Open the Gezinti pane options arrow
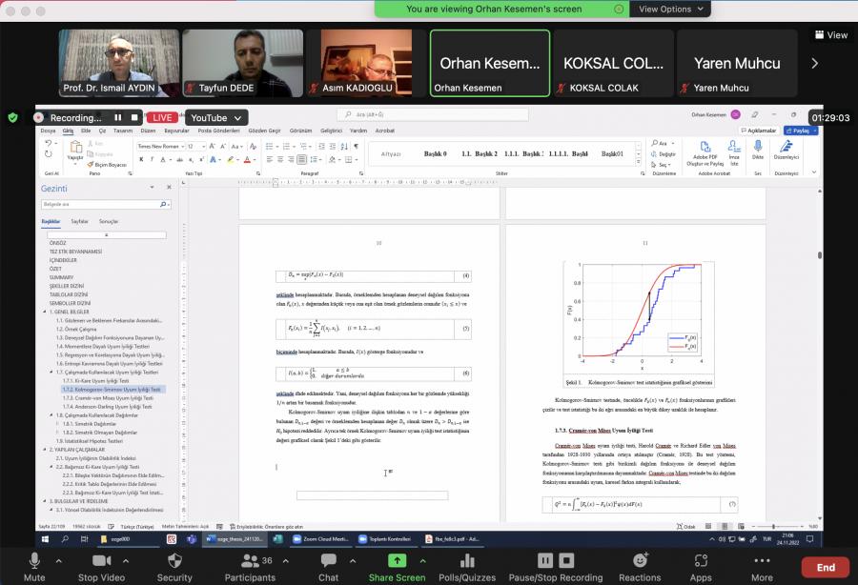858x585 pixels. coord(152,188)
